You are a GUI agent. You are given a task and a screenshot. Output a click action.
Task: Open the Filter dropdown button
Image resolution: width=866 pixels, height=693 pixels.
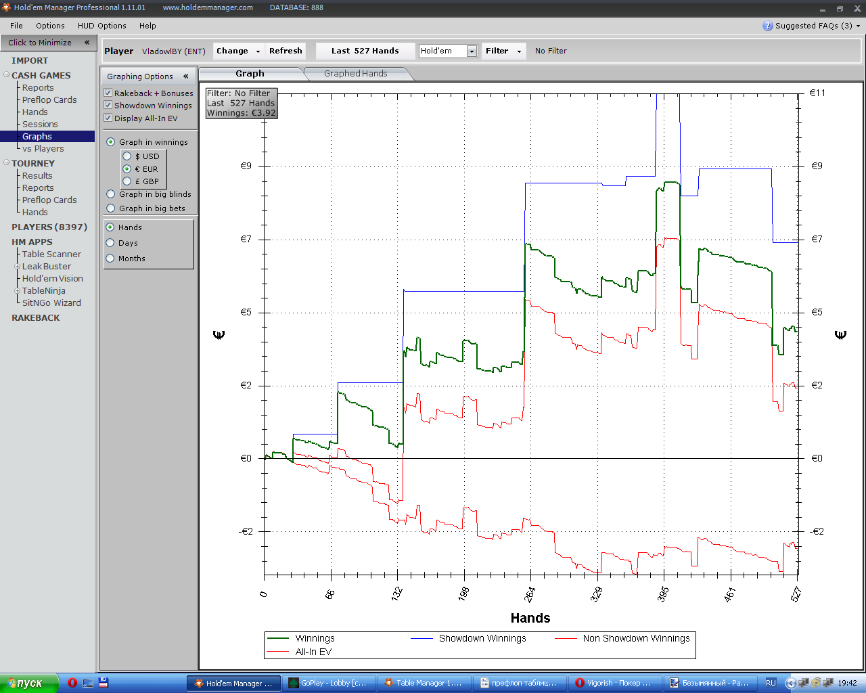click(x=503, y=51)
